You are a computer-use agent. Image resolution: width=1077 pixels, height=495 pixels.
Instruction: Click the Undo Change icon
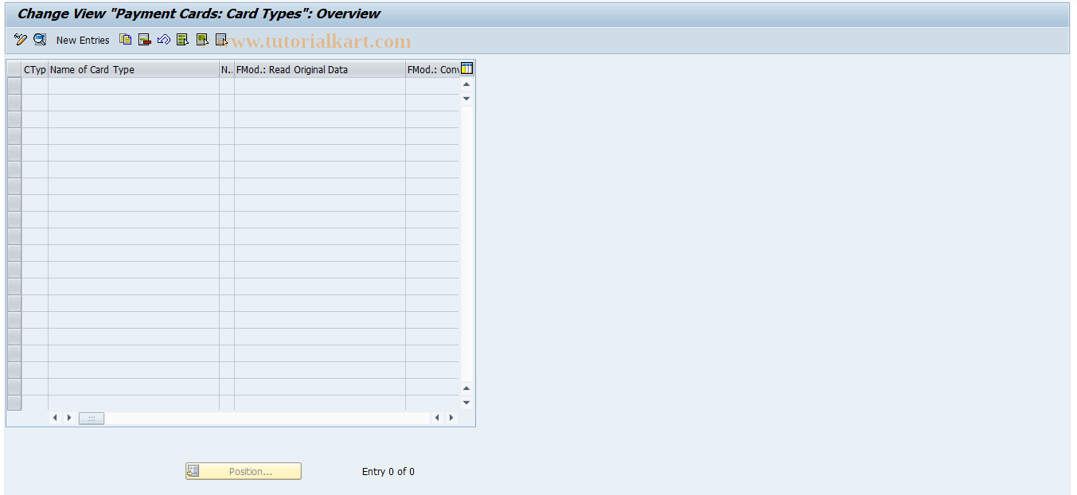pyautogui.click(x=164, y=40)
